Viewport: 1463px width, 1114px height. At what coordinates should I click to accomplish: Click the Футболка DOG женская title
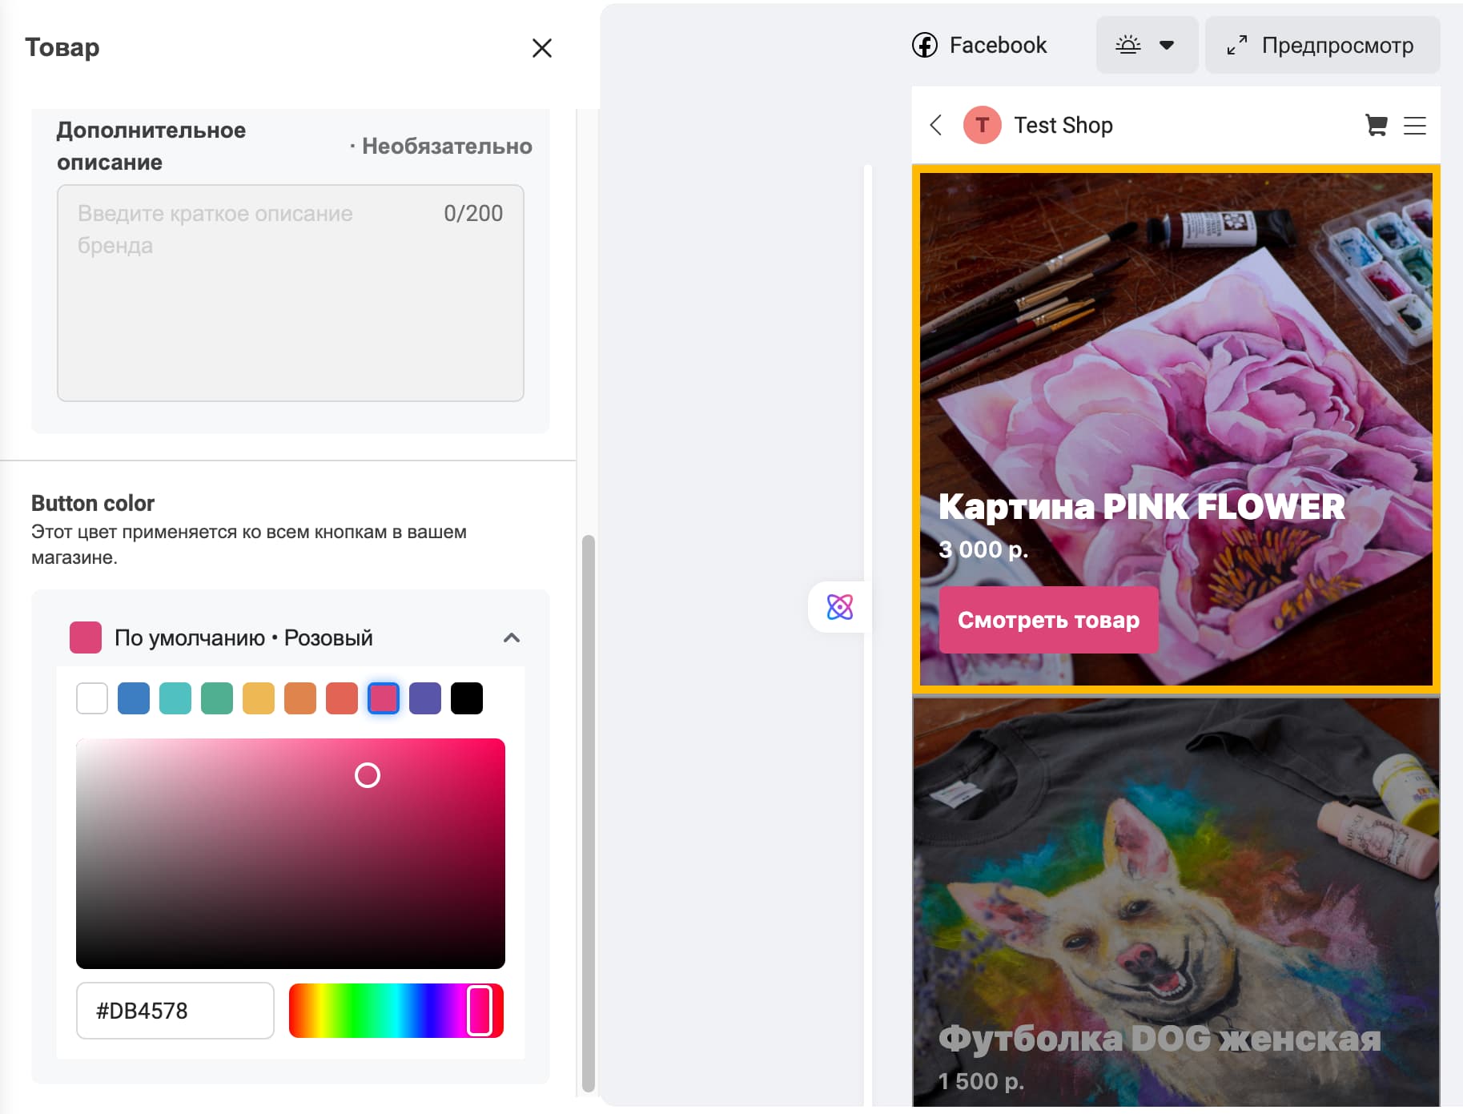[x=1160, y=1039]
